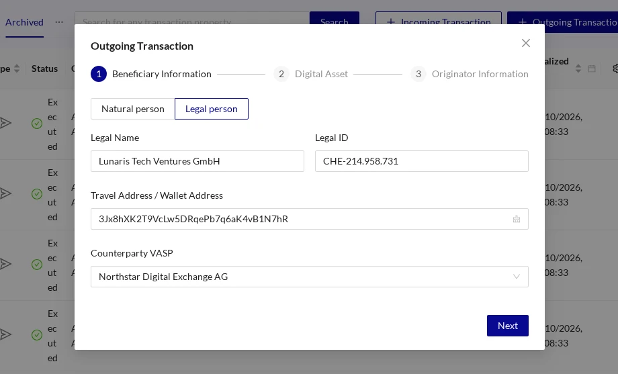
Task: Click the Counterparty VASP label
Action: tap(132, 253)
